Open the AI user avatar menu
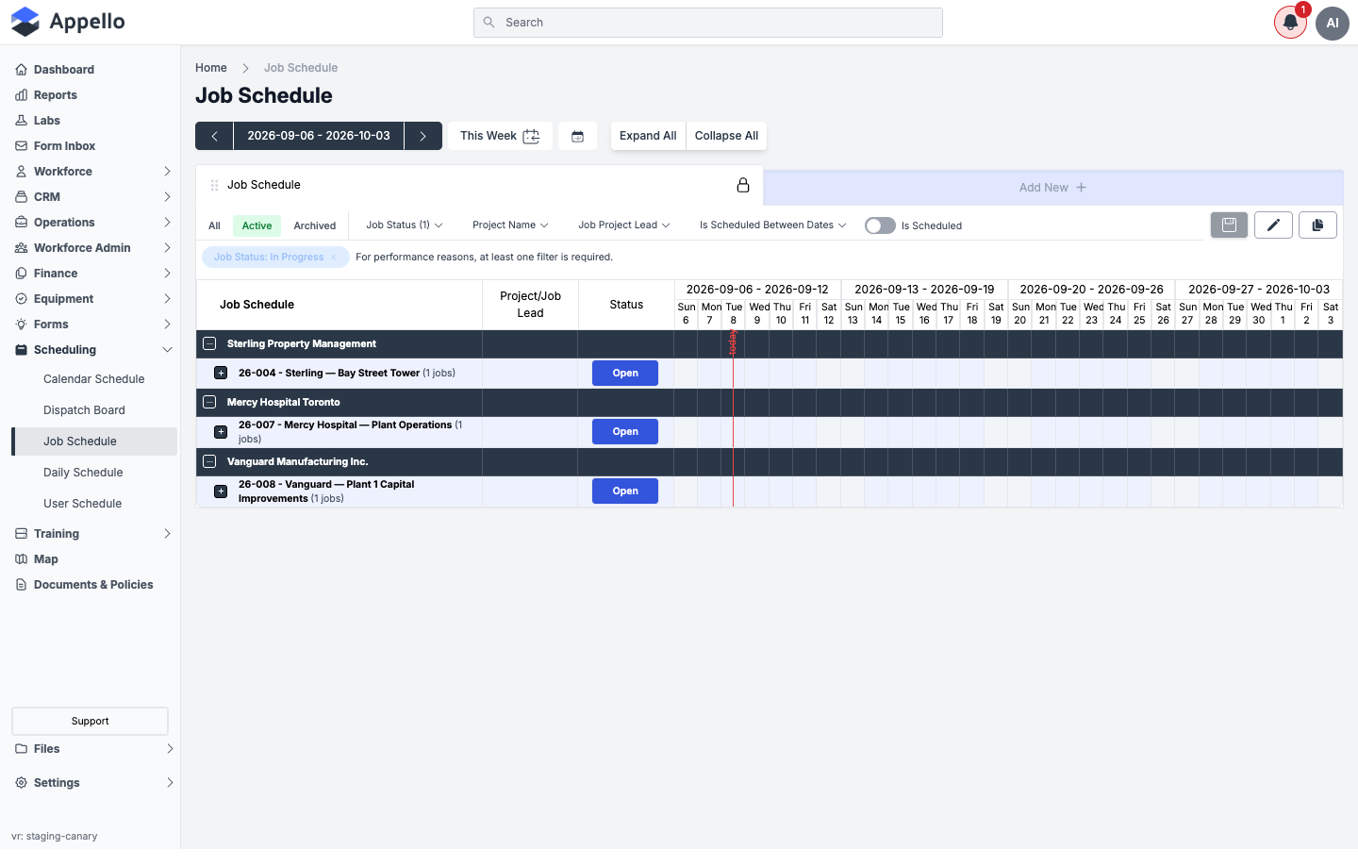 click(1333, 23)
